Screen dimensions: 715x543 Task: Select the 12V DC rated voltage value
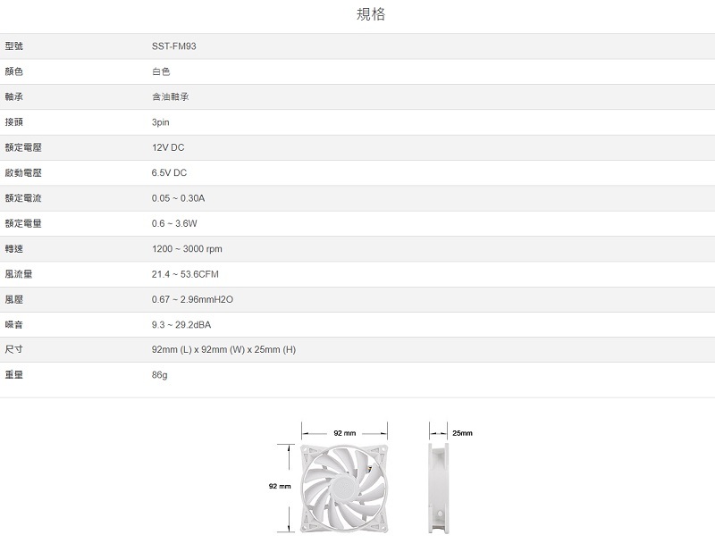pyautogui.click(x=168, y=147)
